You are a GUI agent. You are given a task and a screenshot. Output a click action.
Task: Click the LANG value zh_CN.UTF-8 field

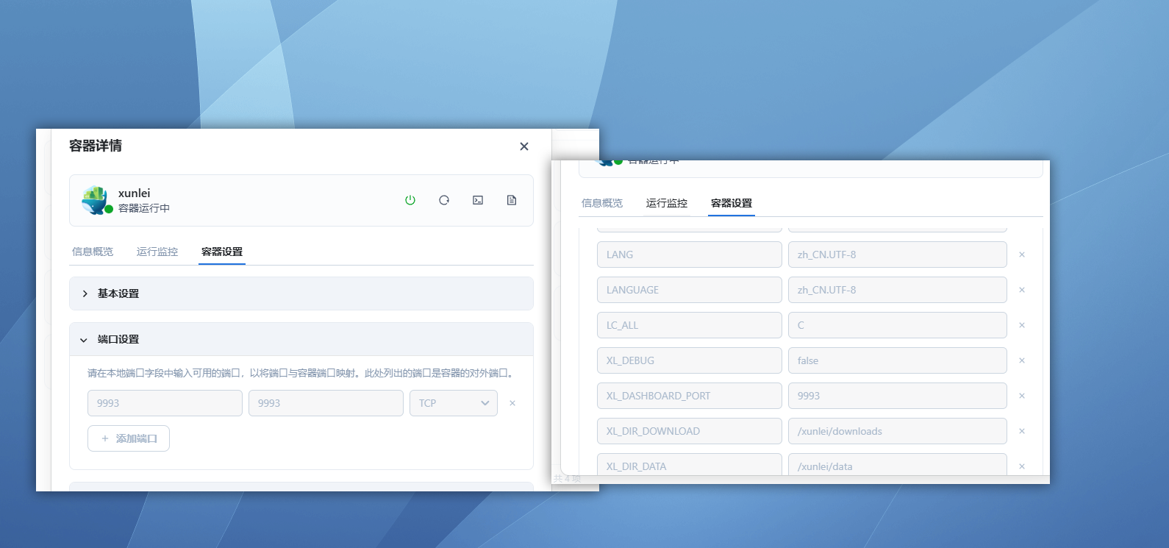[x=898, y=255]
